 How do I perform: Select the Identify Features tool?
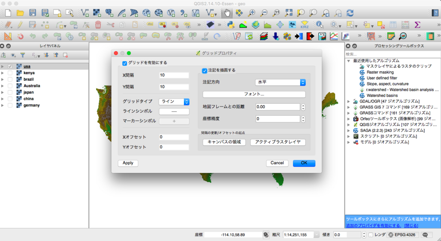[320, 25]
